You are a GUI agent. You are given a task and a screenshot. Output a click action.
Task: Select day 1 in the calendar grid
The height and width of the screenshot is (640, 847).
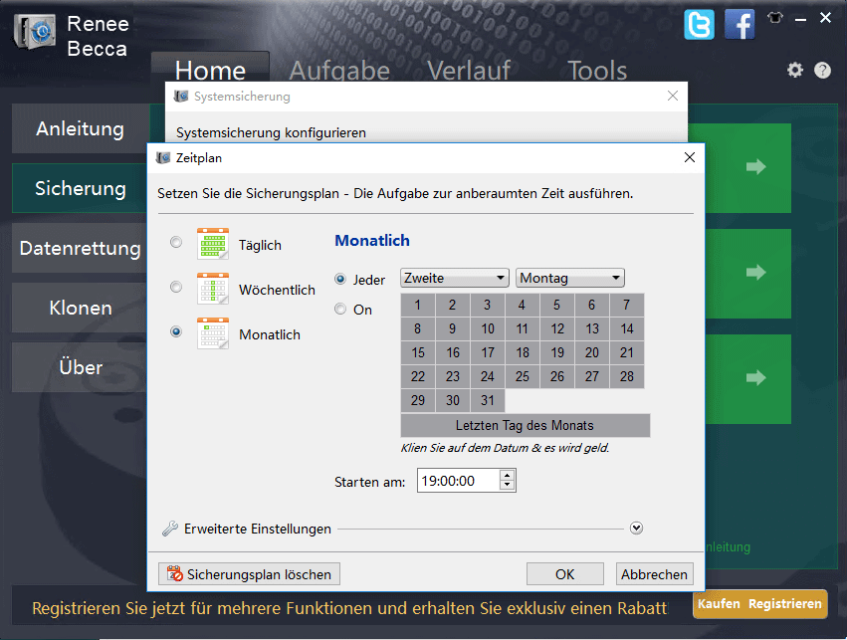point(418,306)
